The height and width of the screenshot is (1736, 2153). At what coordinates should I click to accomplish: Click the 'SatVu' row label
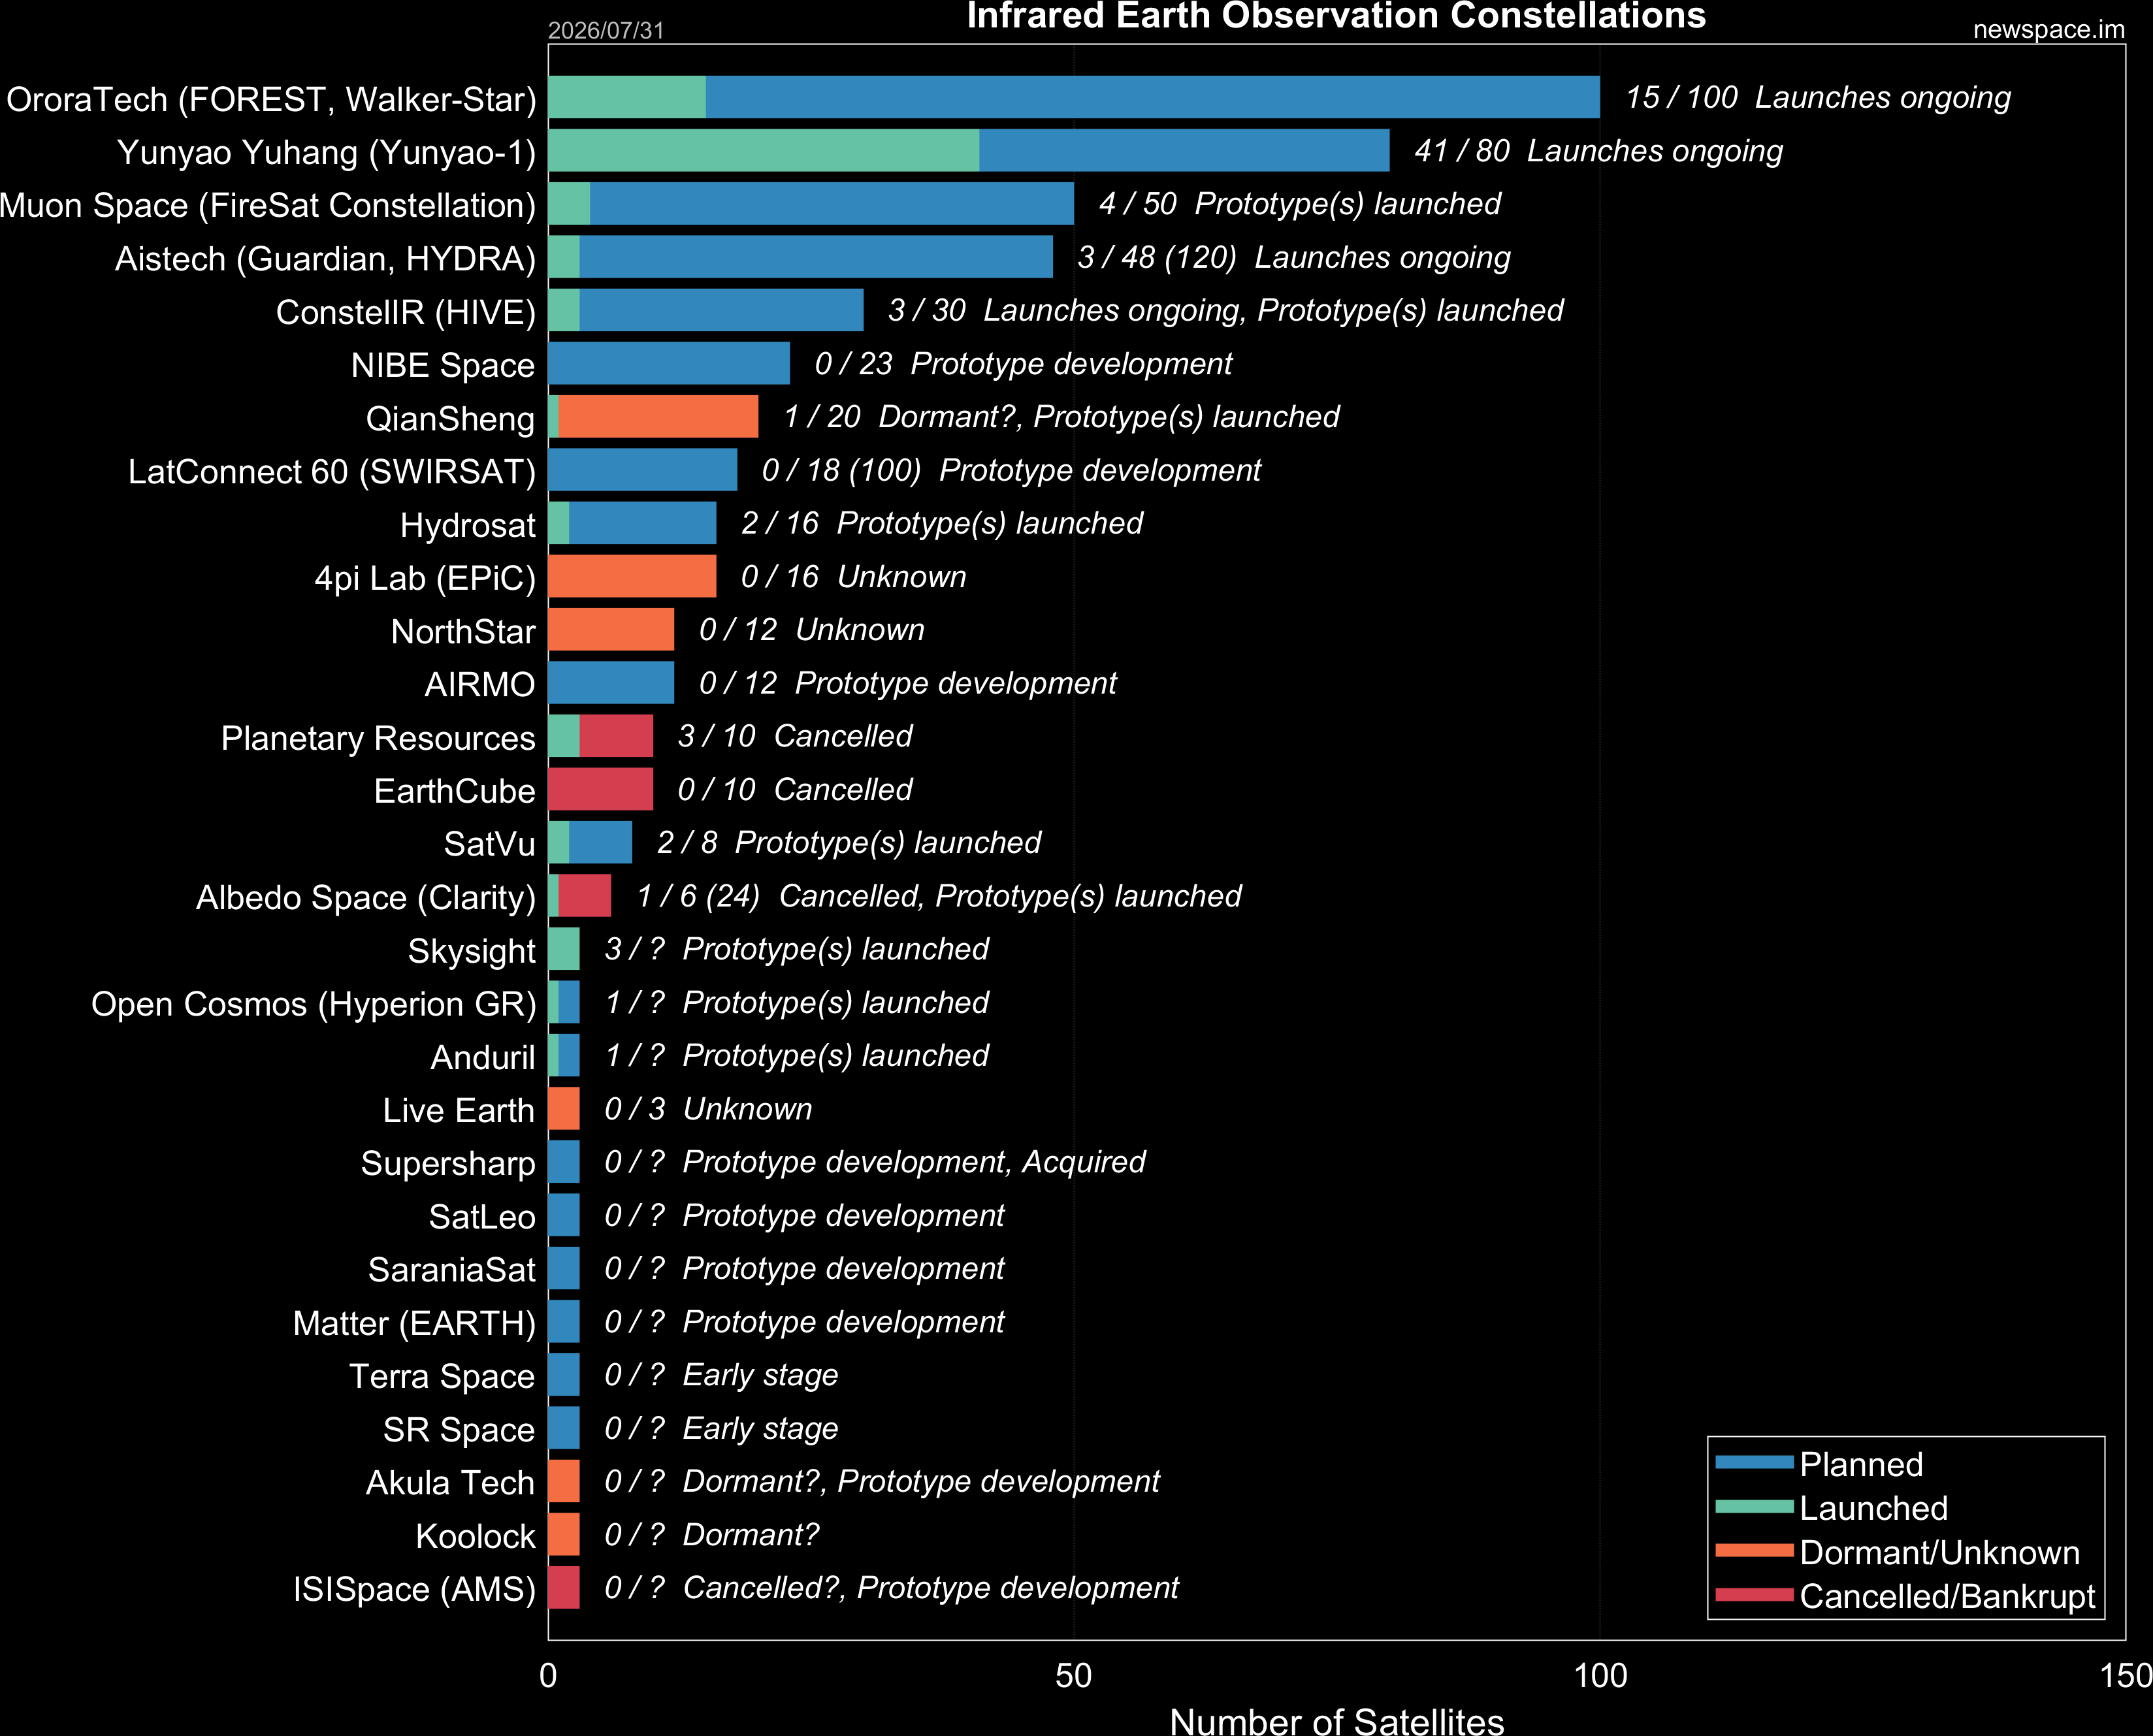tap(490, 844)
